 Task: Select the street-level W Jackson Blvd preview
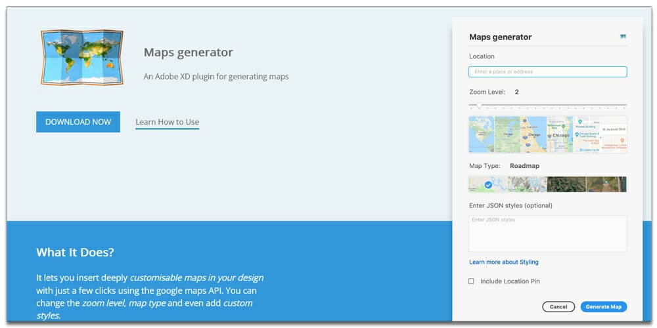(x=614, y=134)
